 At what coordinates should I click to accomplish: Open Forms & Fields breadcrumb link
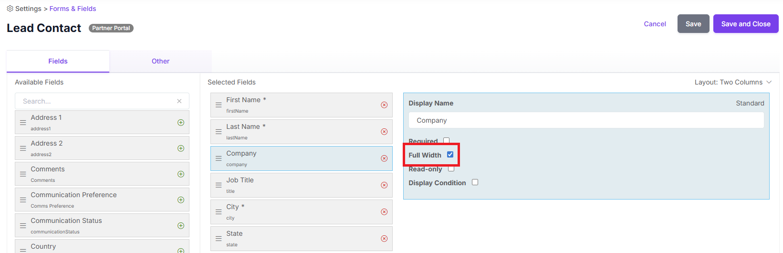(x=73, y=9)
